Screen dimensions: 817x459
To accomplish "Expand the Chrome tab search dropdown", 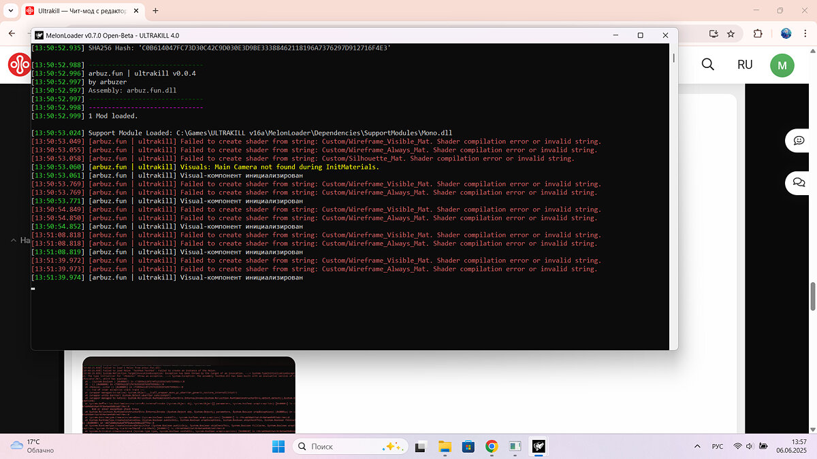I will [10, 11].
